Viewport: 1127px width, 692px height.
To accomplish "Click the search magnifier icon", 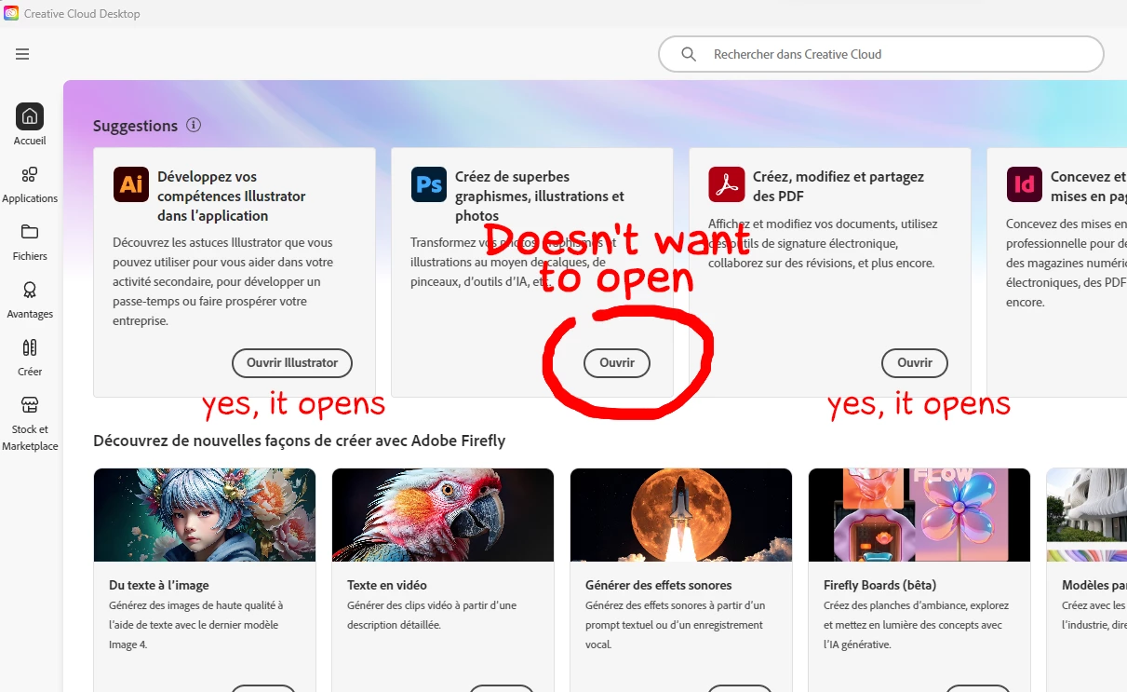I will point(689,54).
